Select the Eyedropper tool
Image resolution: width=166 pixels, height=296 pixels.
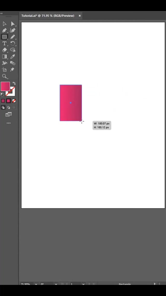click(x=13, y=56)
